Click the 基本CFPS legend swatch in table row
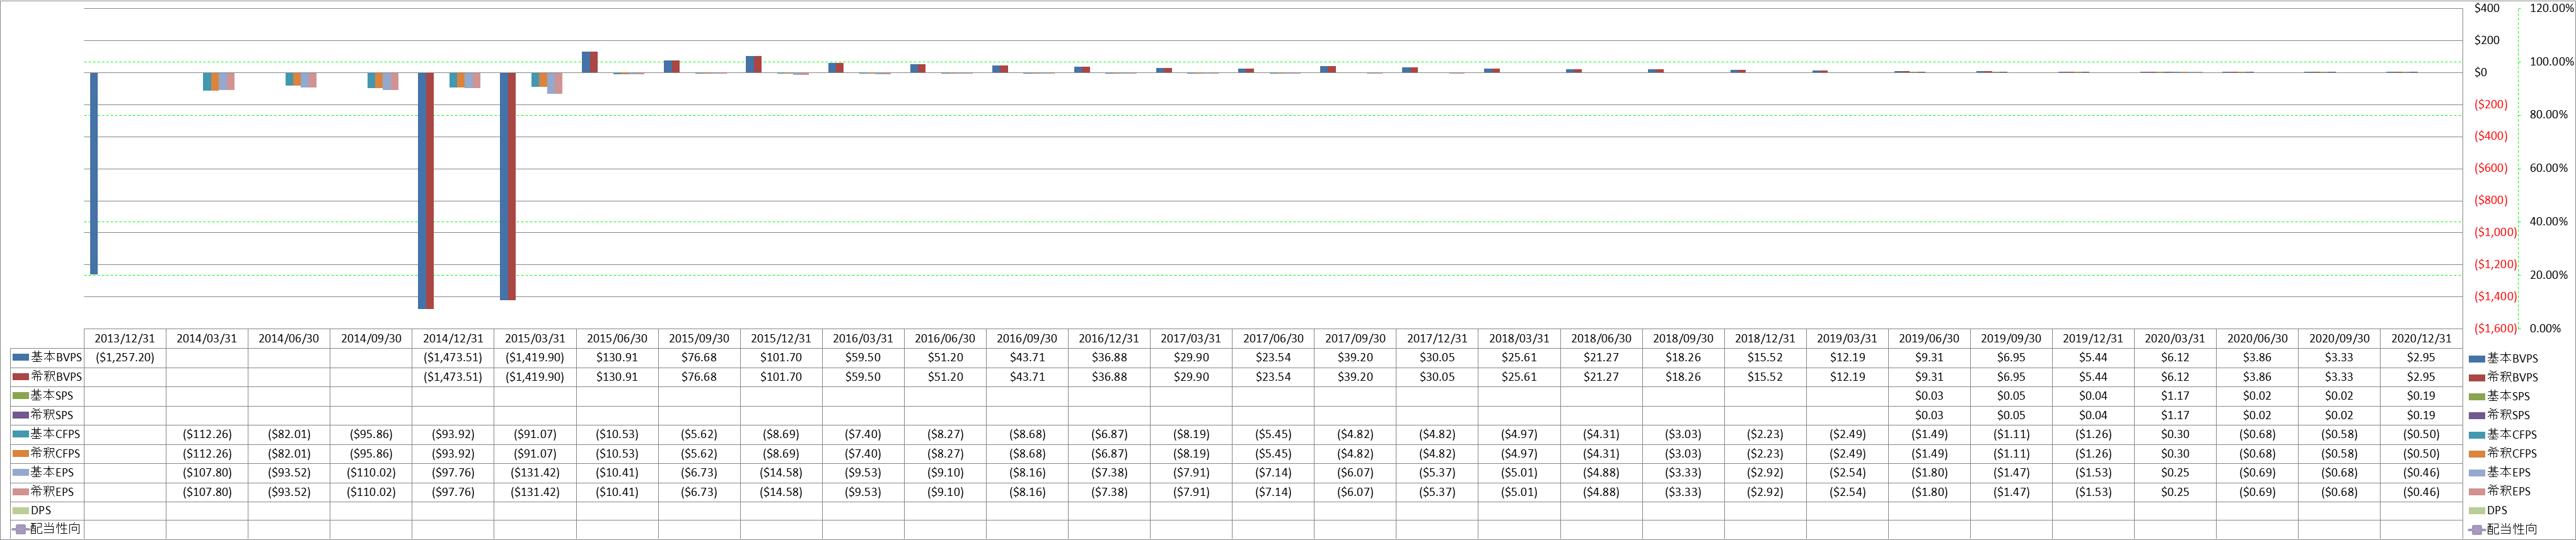 coord(20,434)
